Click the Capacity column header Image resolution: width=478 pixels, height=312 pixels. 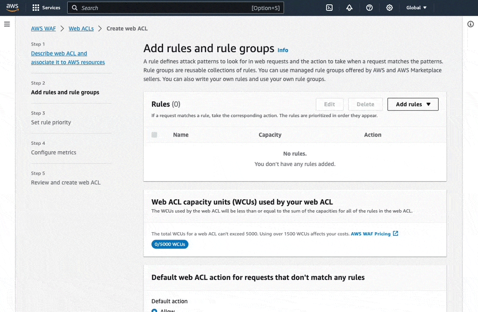pos(270,135)
